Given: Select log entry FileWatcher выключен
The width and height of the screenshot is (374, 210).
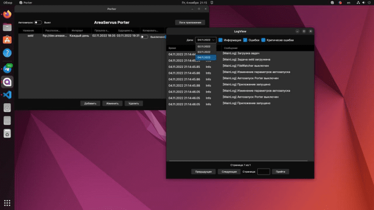Looking at the screenshot, I should pos(246,66).
